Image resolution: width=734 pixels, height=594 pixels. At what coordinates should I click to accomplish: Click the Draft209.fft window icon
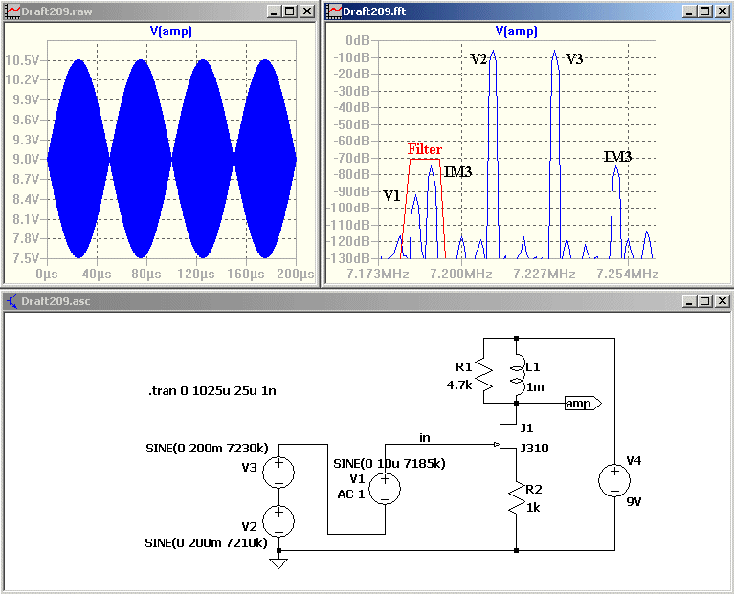pos(334,11)
